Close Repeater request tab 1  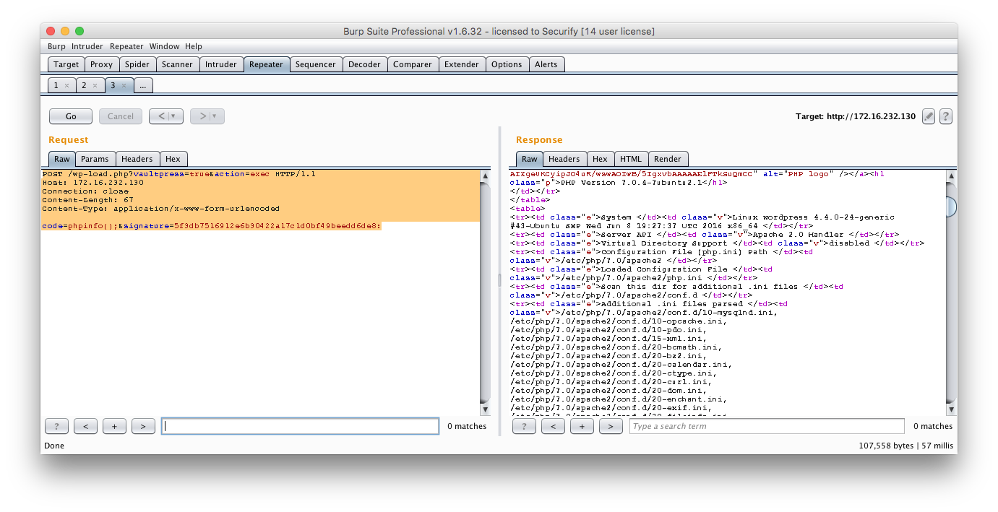(66, 85)
